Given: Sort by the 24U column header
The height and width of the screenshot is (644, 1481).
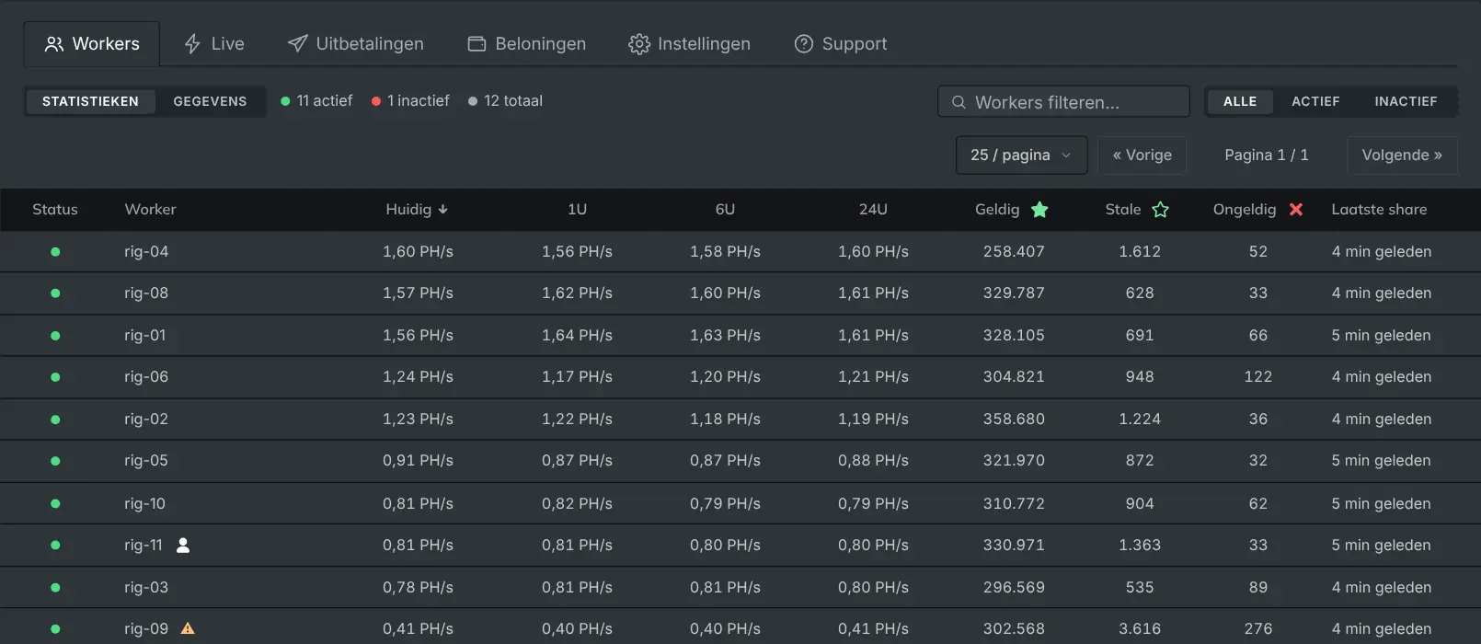Looking at the screenshot, I should (x=873, y=210).
